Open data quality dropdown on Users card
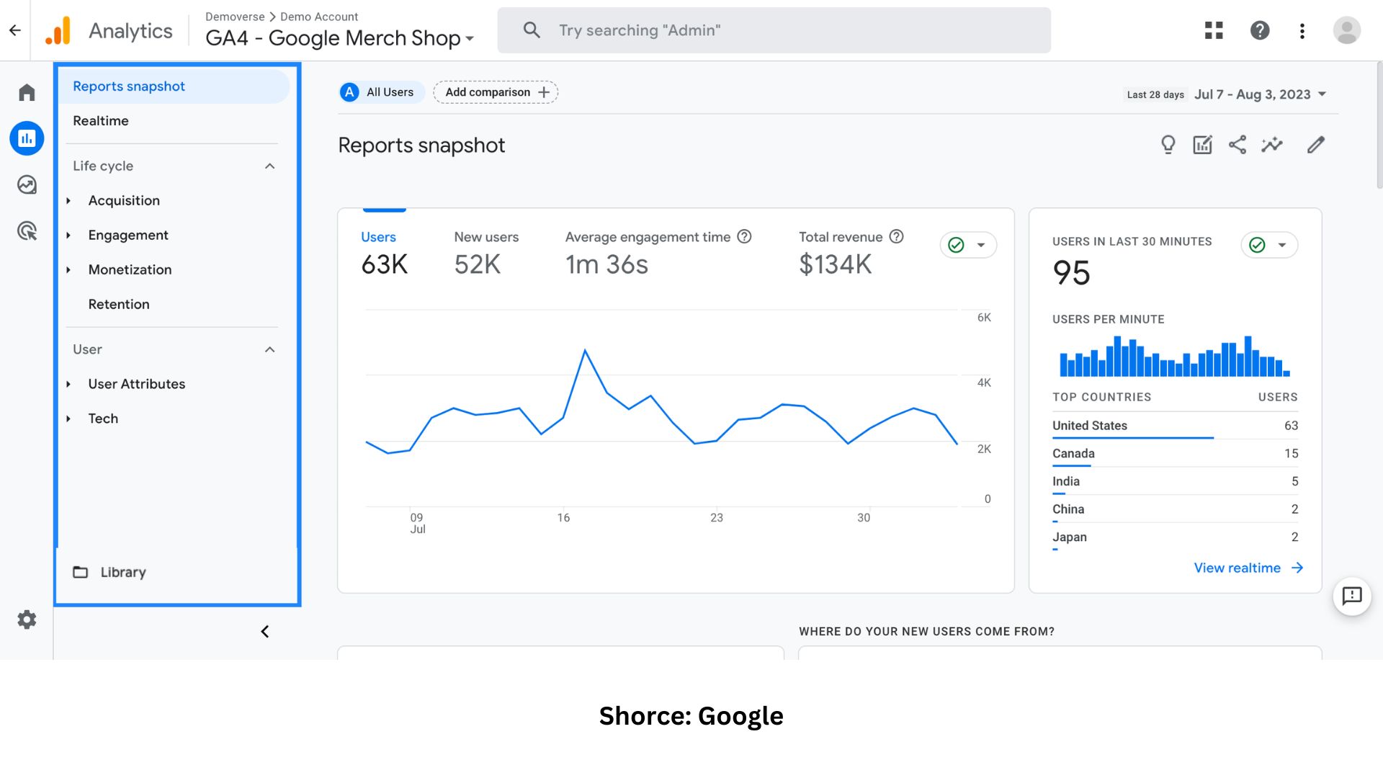 968,245
